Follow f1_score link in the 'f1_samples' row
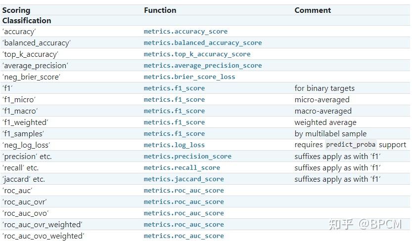 pyautogui.click(x=174, y=134)
